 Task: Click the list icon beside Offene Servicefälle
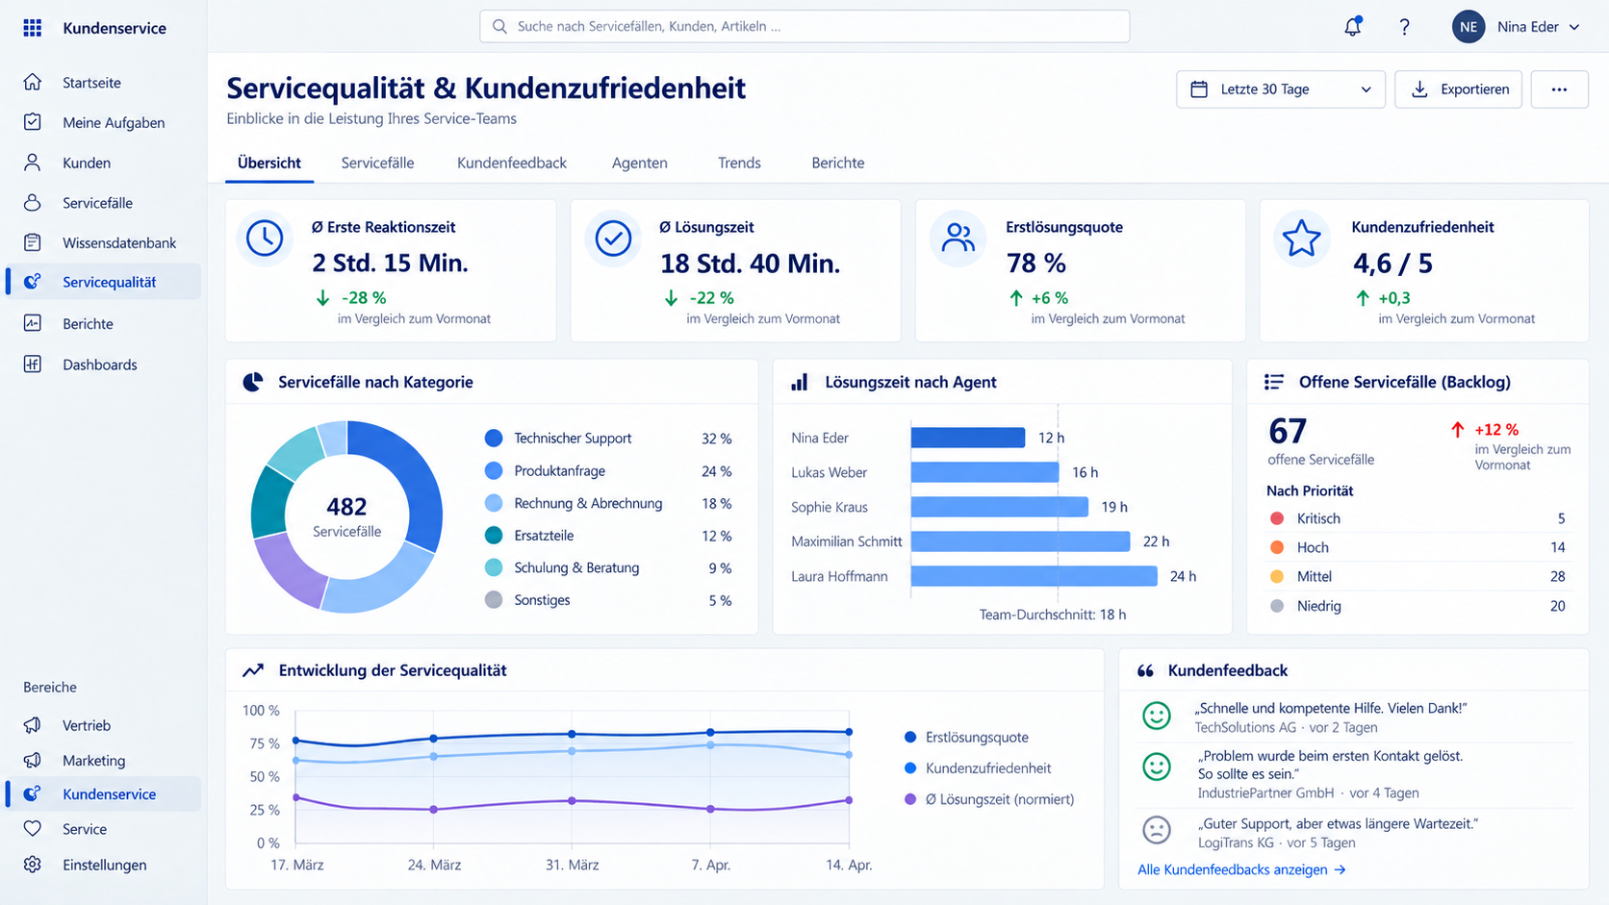[x=1274, y=382]
